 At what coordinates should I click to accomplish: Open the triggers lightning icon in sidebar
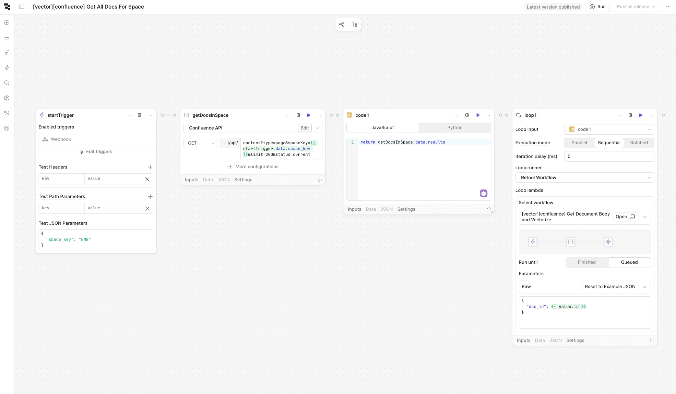pyautogui.click(x=7, y=68)
